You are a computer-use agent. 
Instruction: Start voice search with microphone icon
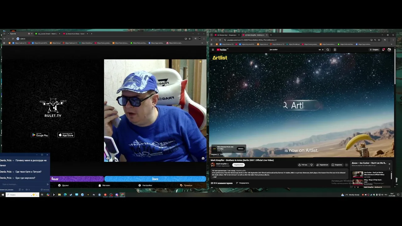335,50
